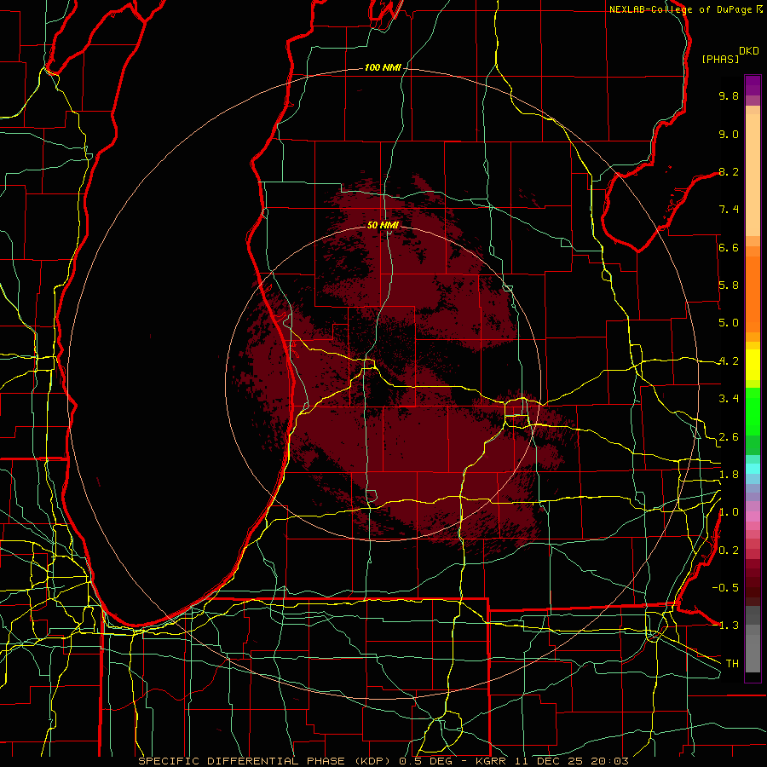Click the KGRR station identifier in the caption
The width and height of the screenshot is (767, 767).
(492, 761)
